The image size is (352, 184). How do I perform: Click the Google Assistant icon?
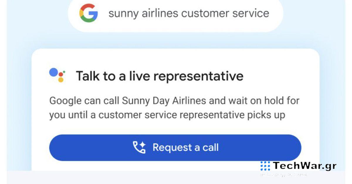57,75
